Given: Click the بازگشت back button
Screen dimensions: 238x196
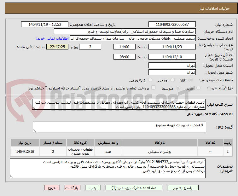Looking at the screenshot, I should coord(72,188).
